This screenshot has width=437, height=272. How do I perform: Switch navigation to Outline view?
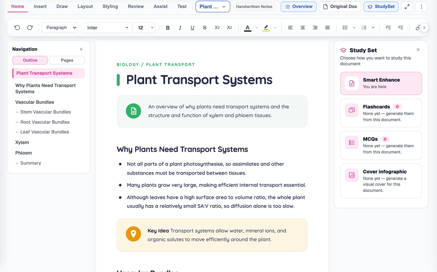(x=30, y=60)
